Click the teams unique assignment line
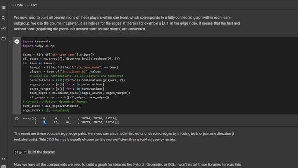 (x=58, y=55)
